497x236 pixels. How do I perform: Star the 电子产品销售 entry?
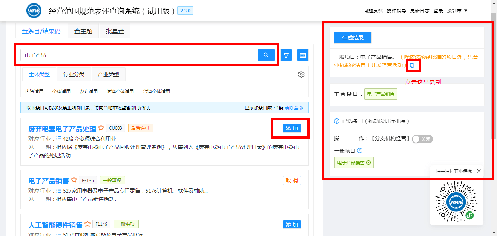tap(74, 180)
